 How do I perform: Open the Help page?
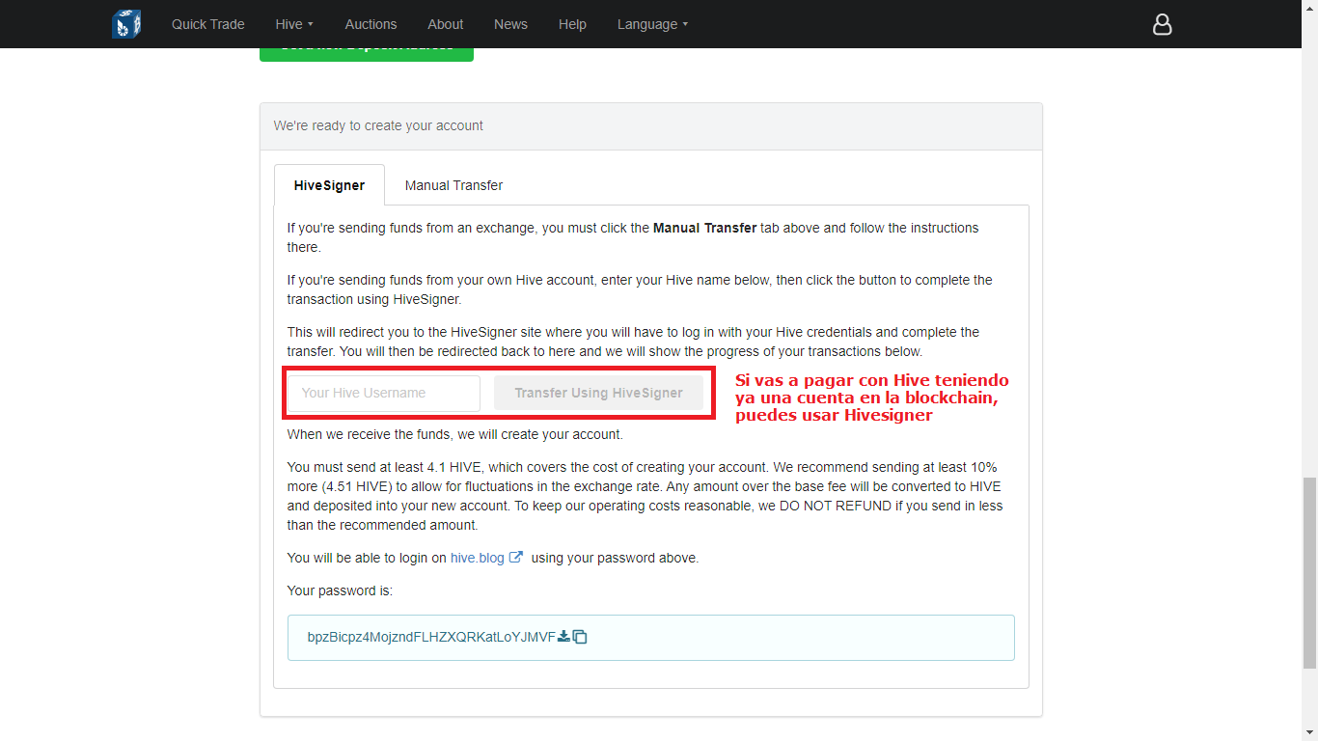point(572,24)
